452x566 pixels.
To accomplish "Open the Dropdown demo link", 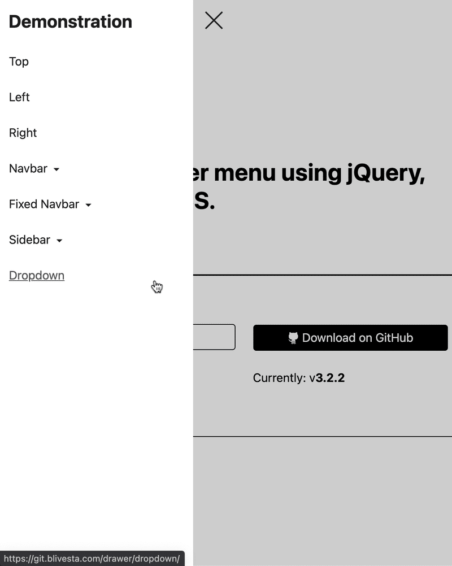I will point(37,276).
